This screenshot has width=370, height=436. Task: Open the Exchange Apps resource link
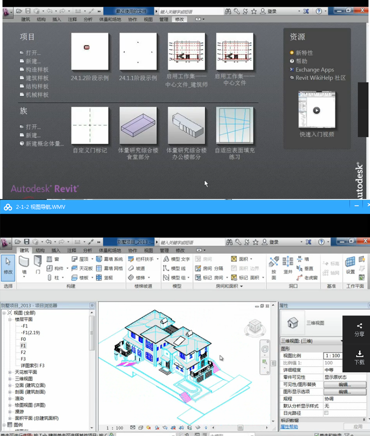coord(315,70)
